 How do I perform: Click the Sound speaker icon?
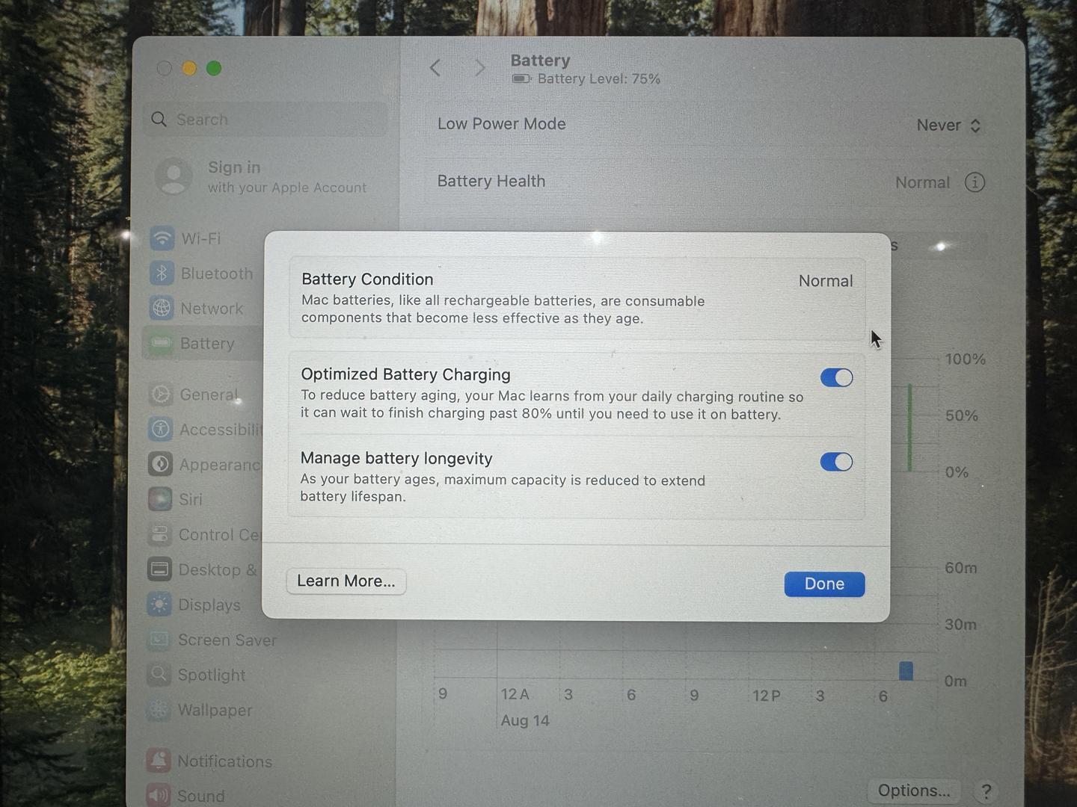[x=159, y=794]
